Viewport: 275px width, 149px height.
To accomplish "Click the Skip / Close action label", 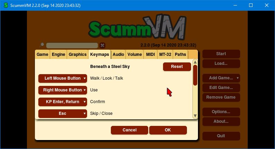I will click(x=101, y=113).
